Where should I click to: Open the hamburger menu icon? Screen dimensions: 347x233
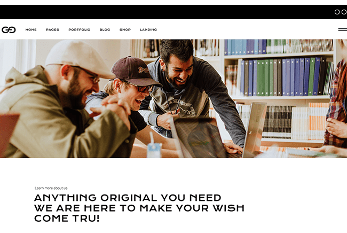(x=343, y=30)
